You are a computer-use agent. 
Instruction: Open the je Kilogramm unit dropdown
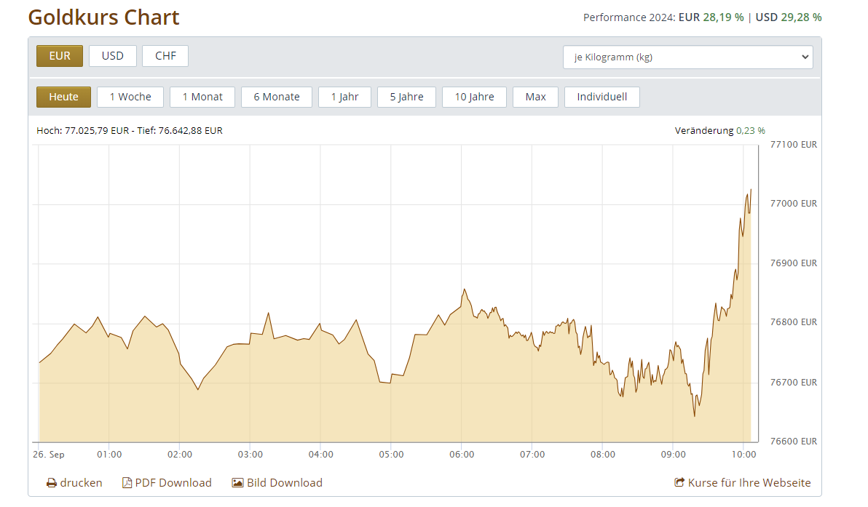[687, 57]
